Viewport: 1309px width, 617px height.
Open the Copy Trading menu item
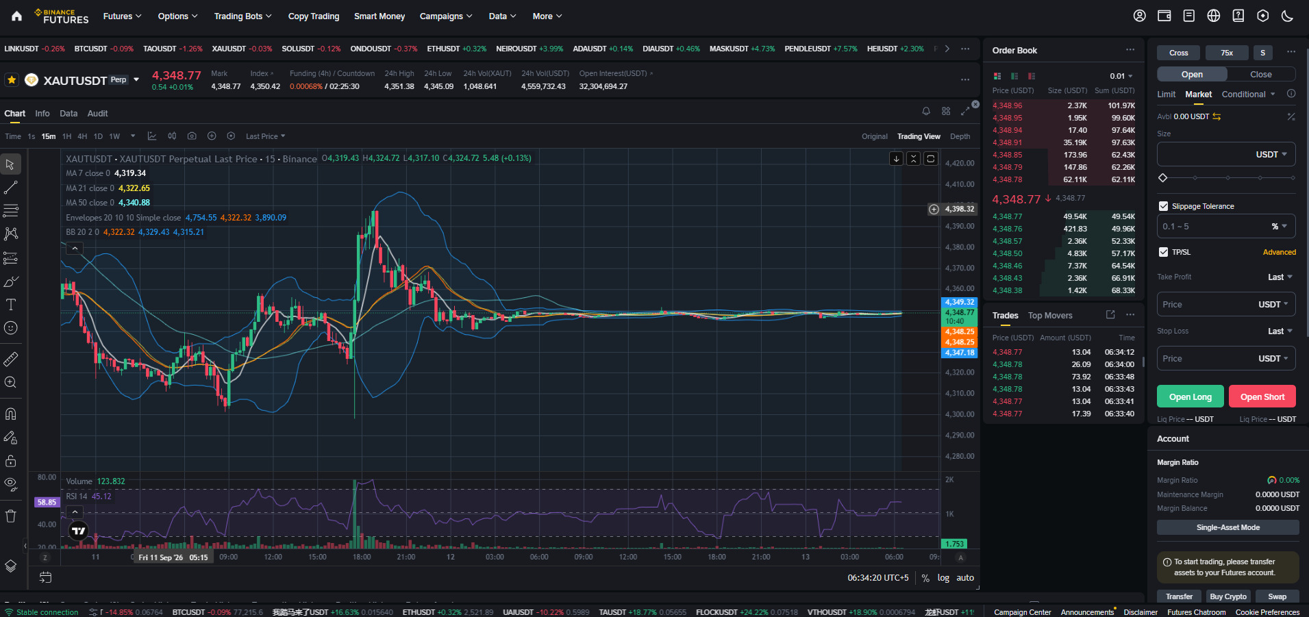(314, 16)
